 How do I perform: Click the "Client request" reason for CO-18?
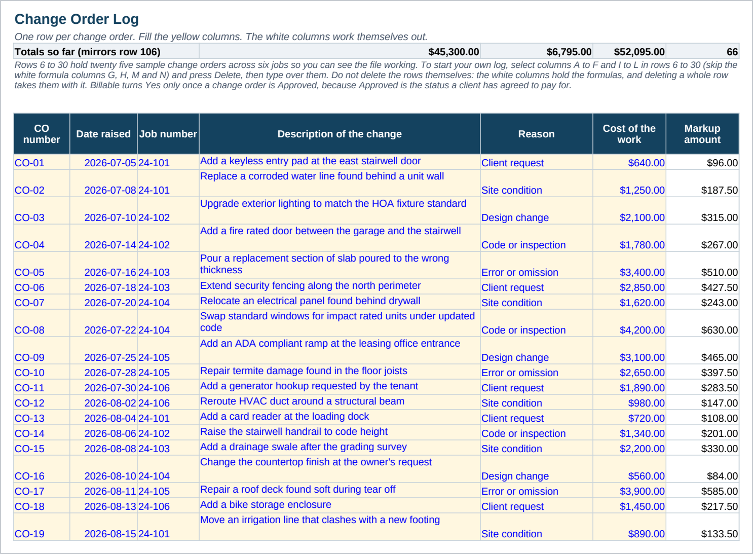click(x=537, y=506)
